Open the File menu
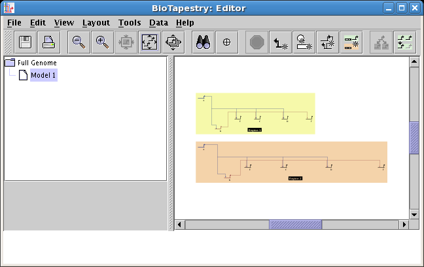The image size is (424, 267). (14, 22)
